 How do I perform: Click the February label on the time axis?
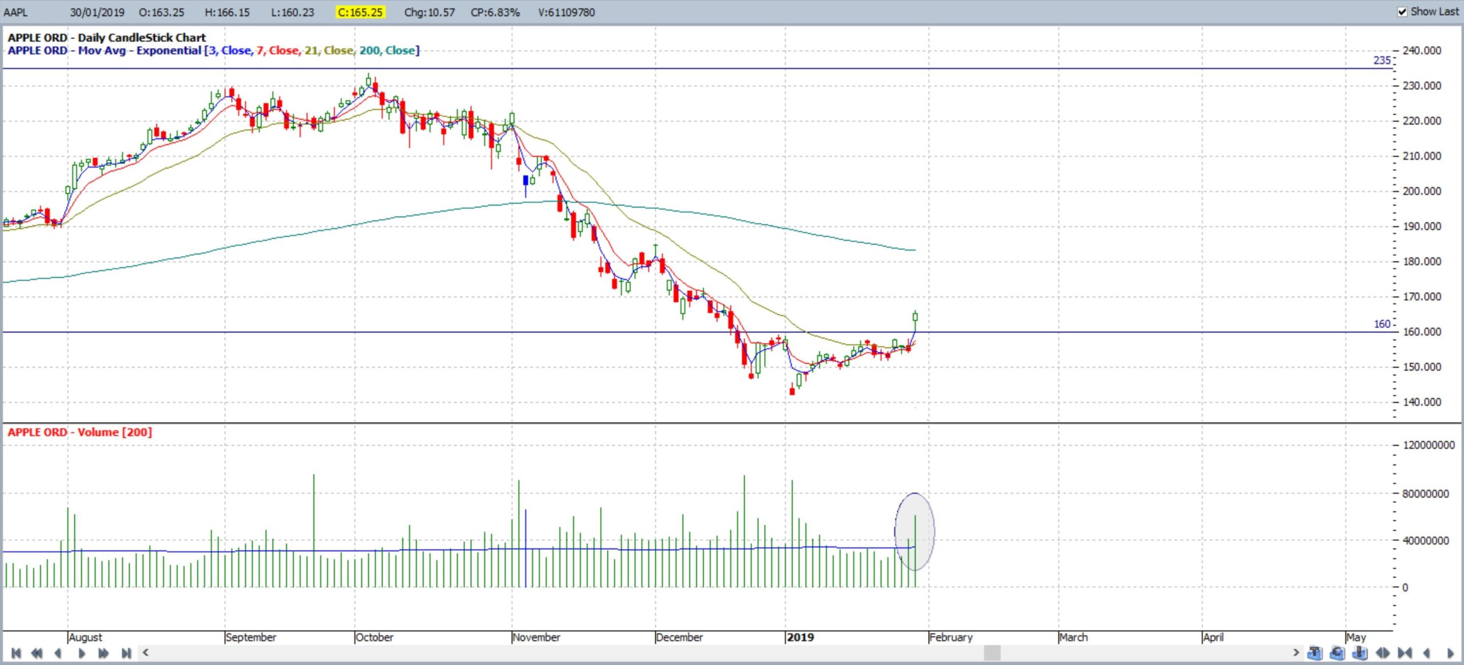pyautogui.click(x=951, y=637)
